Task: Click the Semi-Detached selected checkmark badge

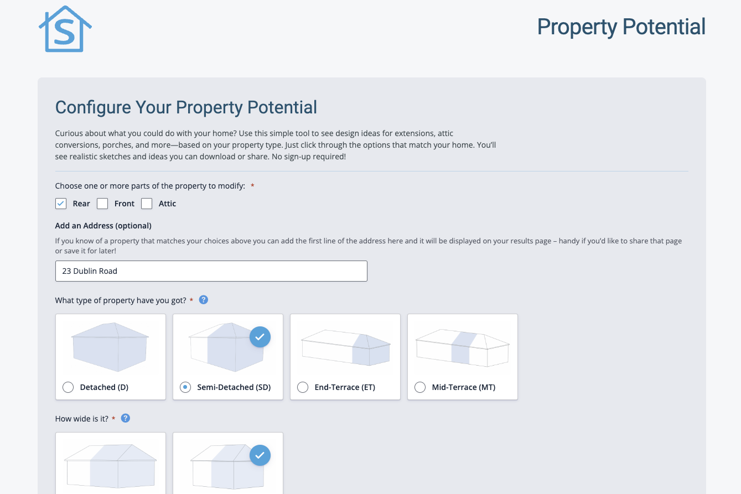Action: (x=260, y=337)
